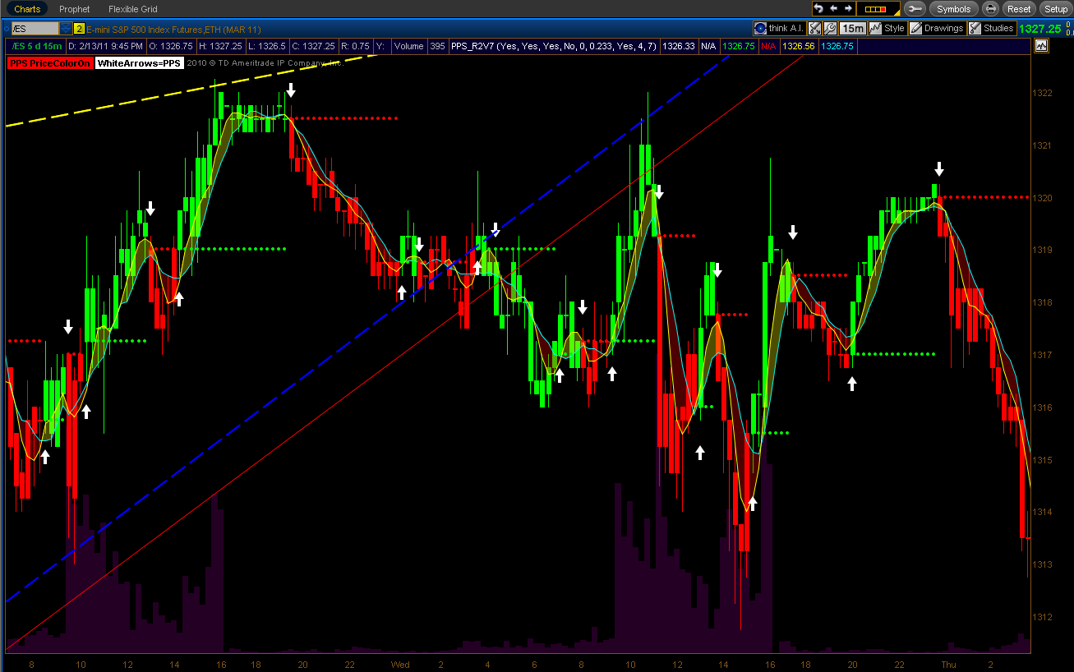The image size is (1074, 672).
Task: Click the 'R: 0.75' range value
Action: pos(356,47)
